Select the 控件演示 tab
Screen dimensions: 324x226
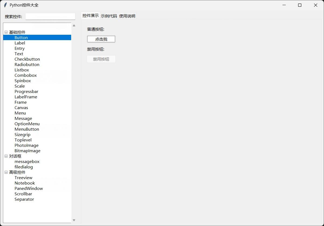tap(90, 16)
